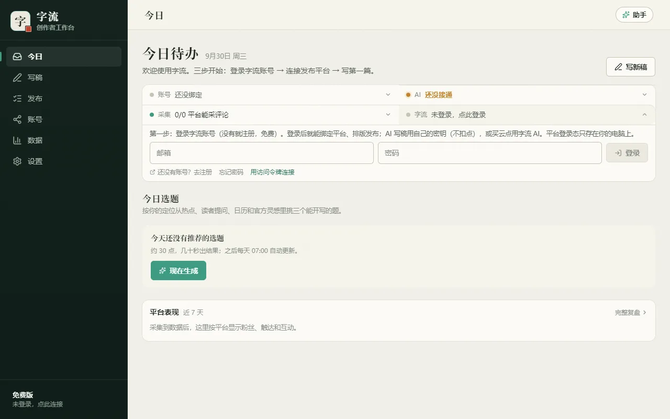Click the 今日 page title in header
This screenshot has width=670, height=419.
point(154,15)
